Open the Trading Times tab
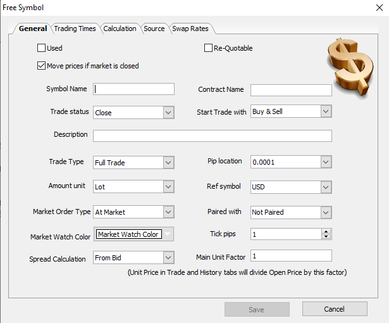The width and height of the screenshot is (389, 323). point(75,28)
